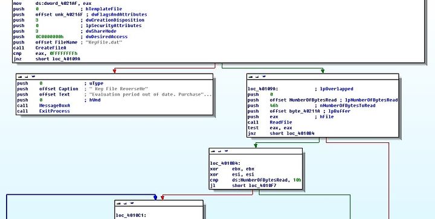435x219 pixels.
Task: Click the third title icon on the loc_4010B4 block
Action: (226, 151)
